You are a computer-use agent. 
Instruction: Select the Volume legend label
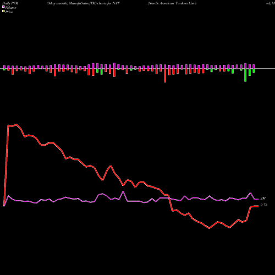coord(10,8)
